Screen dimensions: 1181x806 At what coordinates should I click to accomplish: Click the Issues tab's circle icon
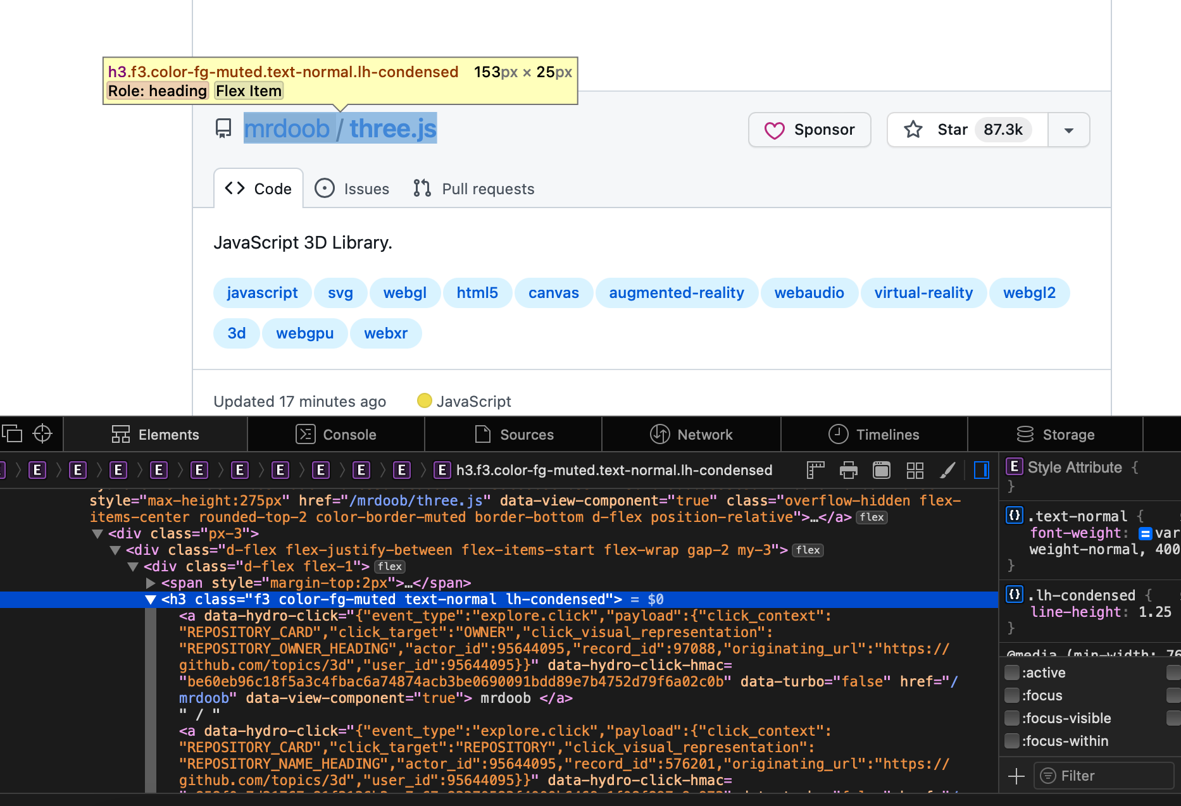pos(325,189)
